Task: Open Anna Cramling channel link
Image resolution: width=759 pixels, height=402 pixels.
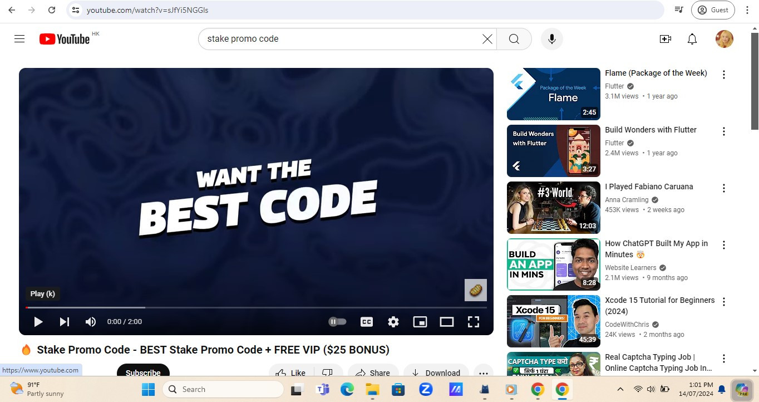Action: coord(627,200)
